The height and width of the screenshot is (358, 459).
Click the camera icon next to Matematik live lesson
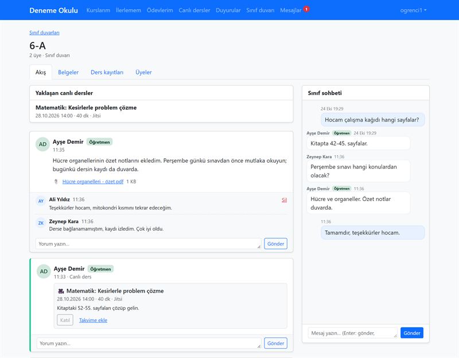click(61, 291)
